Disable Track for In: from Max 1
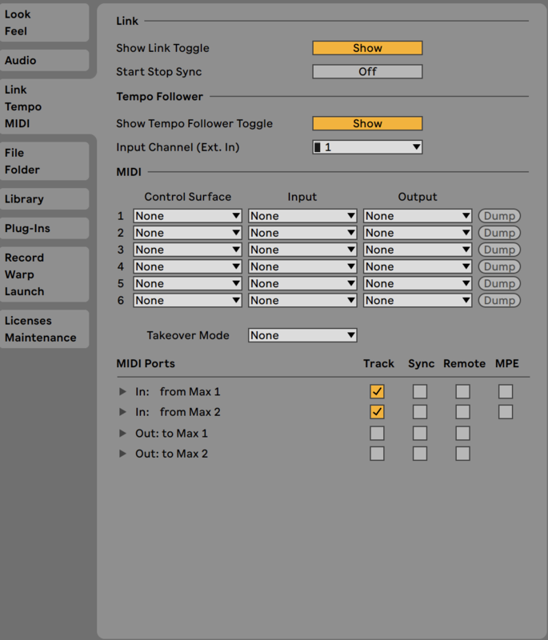The image size is (548, 640). pyautogui.click(x=377, y=391)
